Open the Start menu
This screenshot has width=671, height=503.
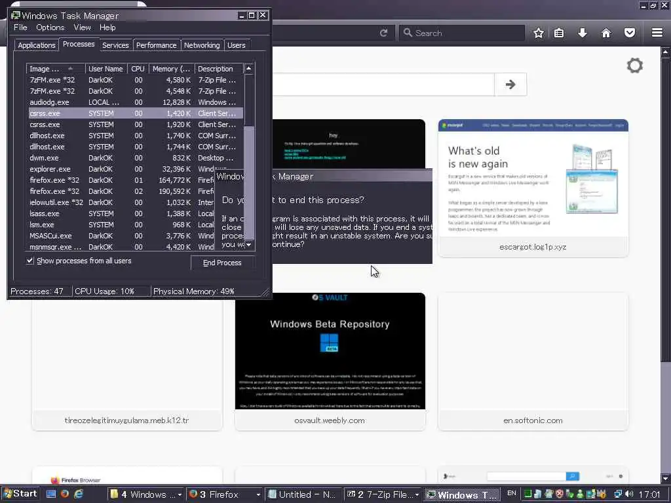click(20, 494)
